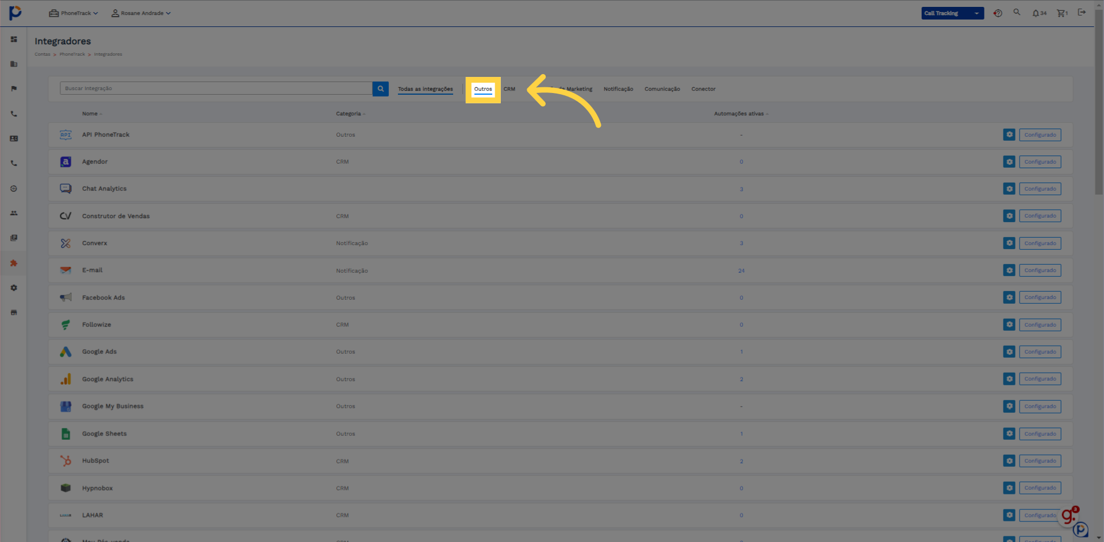Click the PhoneTrack breadcrumb link
Image resolution: width=1104 pixels, height=542 pixels.
(x=72, y=55)
